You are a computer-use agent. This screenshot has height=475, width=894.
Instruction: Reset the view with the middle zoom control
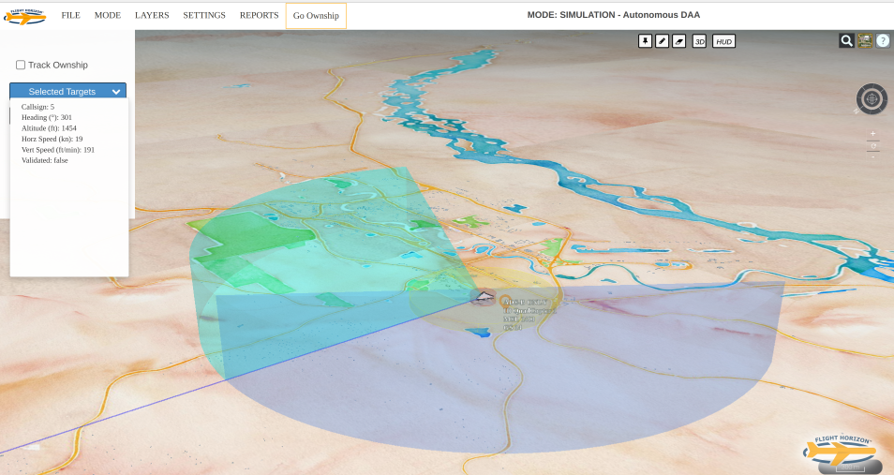(872, 145)
